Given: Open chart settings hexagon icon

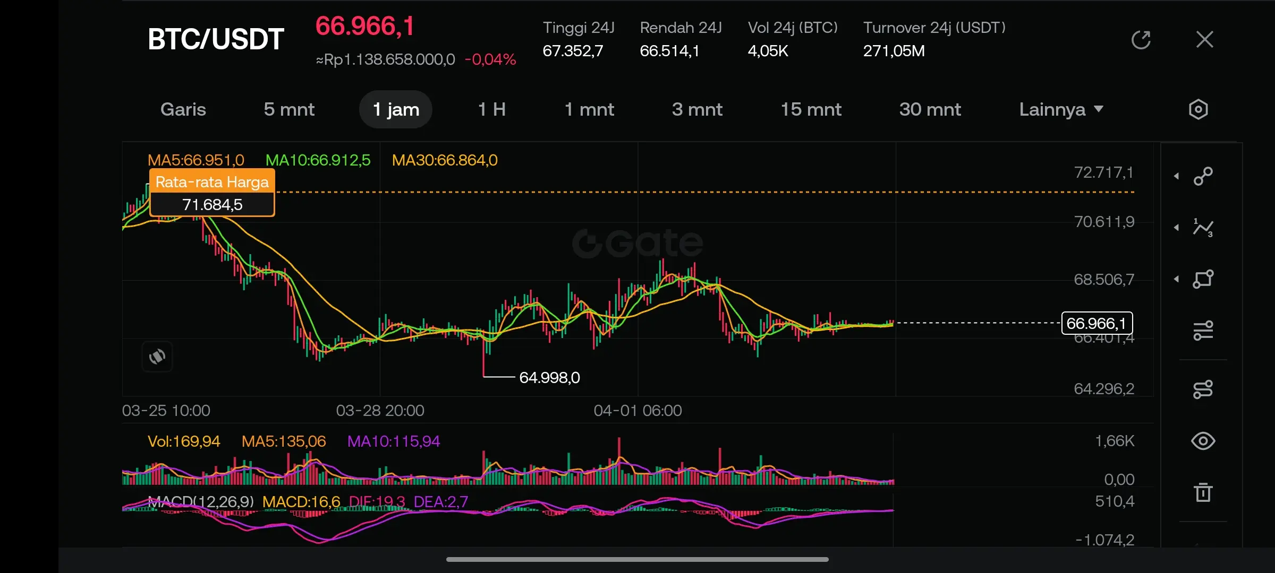Looking at the screenshot, I should (x=1198, y=109).
